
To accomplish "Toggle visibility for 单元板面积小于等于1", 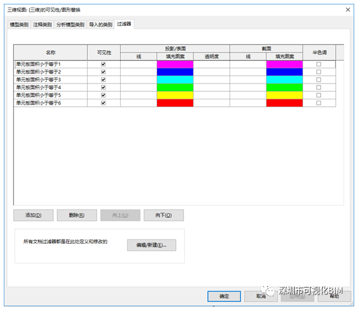I will 104,64.
